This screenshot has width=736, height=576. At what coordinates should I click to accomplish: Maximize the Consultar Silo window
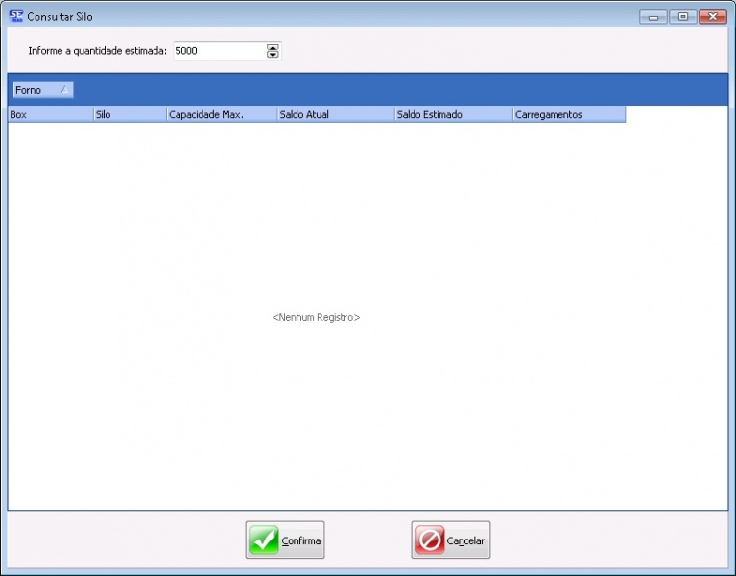click(682, 16)
